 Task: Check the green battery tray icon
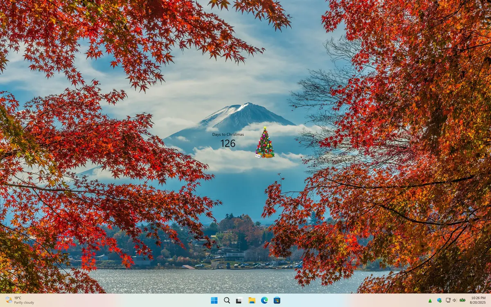(462, 300)
